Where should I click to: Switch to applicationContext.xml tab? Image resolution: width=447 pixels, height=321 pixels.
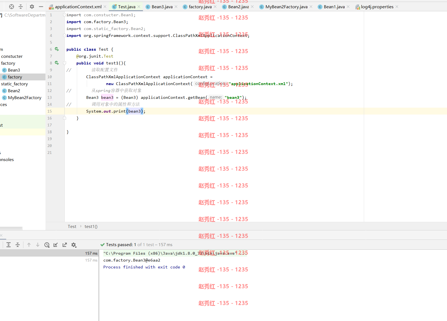78,7
